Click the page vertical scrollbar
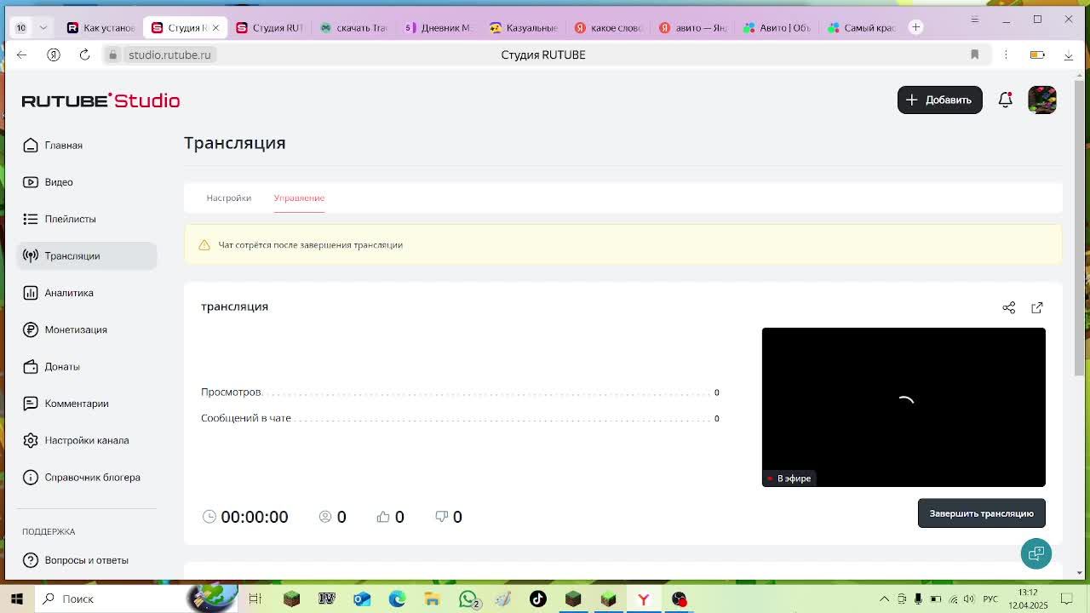 (1080, 230)
